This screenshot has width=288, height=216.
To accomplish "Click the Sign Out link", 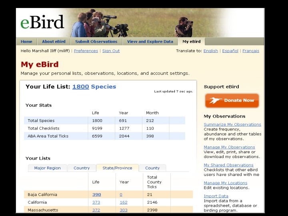I will coord(111,51).
